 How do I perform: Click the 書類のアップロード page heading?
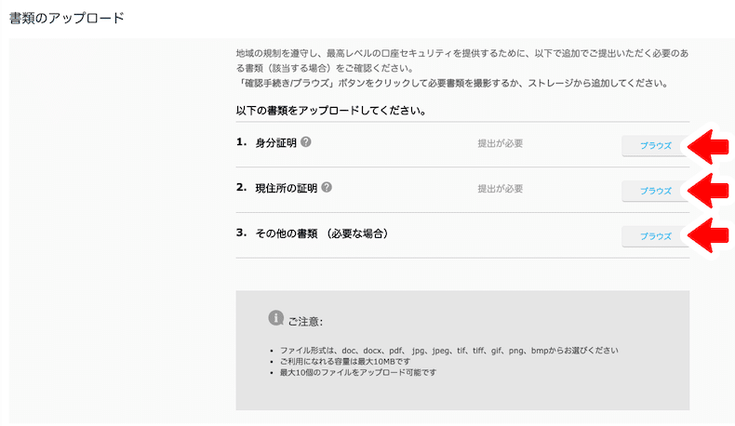(x=66, y=18)
